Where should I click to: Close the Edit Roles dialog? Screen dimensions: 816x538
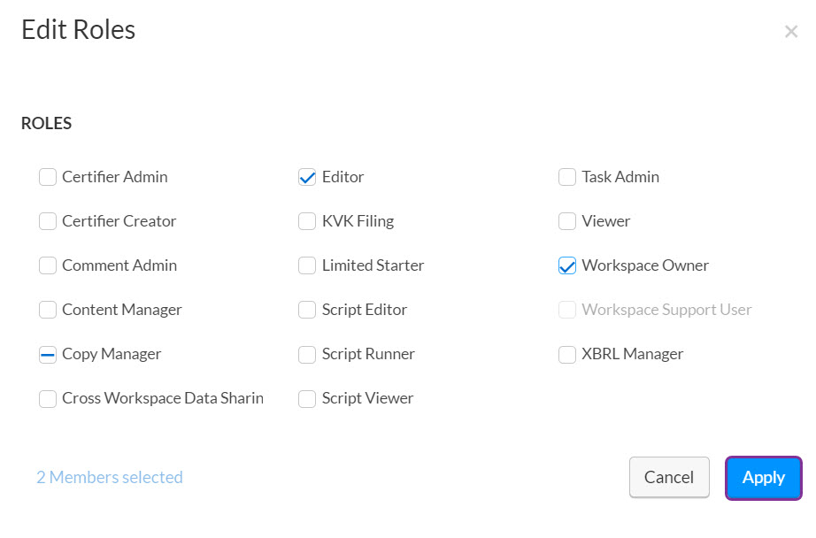[x=791, y=31]
